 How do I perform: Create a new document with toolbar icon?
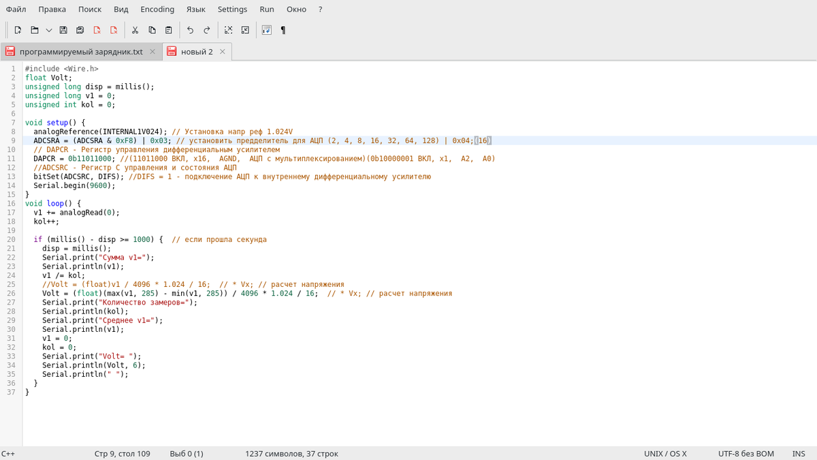point(18,30)
